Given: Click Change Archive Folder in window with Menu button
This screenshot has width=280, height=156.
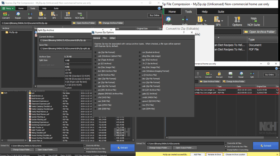Looking at the screenshot, I should pyautogui.click(x=111, y=23).
